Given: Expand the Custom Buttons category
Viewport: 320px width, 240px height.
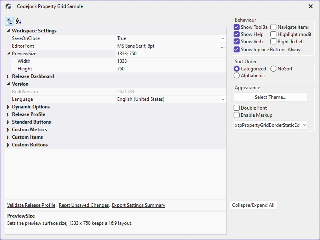Looking at the screenshot, I should 8,145.
